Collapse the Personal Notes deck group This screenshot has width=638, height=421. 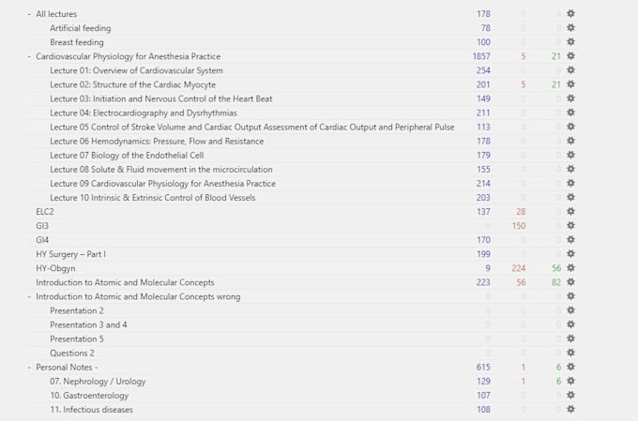tap(29, 368)
